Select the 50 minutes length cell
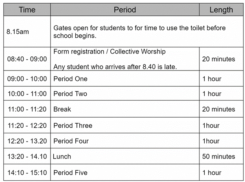Image resolution: width=245 pixels, height=182 pixels. (x=219, y=156)
